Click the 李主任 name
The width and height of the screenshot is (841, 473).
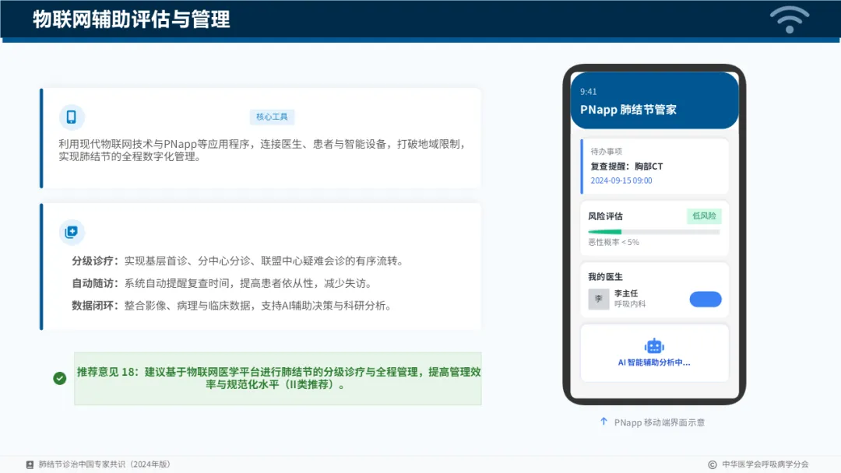(626, 293)
